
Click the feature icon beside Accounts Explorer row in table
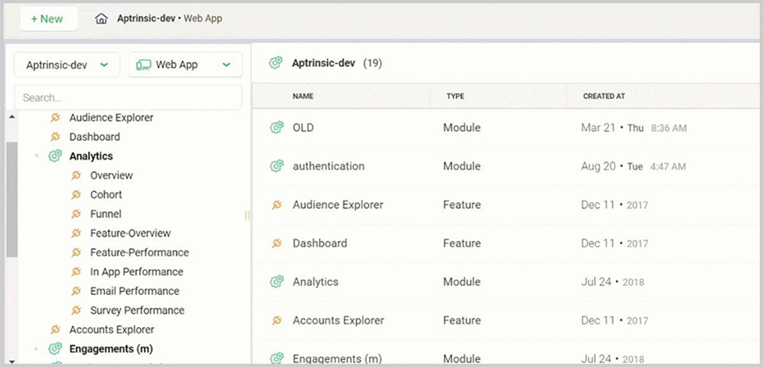pos(277,320)
